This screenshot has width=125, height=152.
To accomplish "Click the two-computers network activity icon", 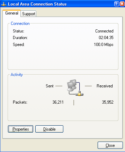I will (75, 87).
